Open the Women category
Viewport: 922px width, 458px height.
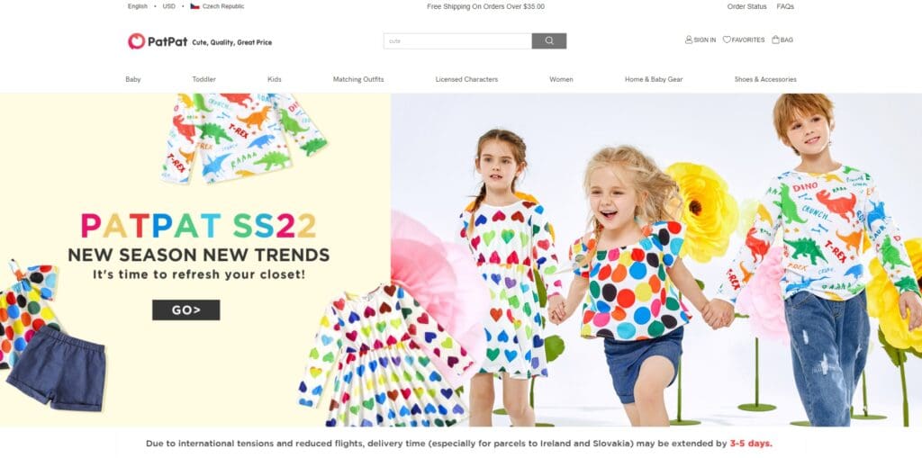562,79
